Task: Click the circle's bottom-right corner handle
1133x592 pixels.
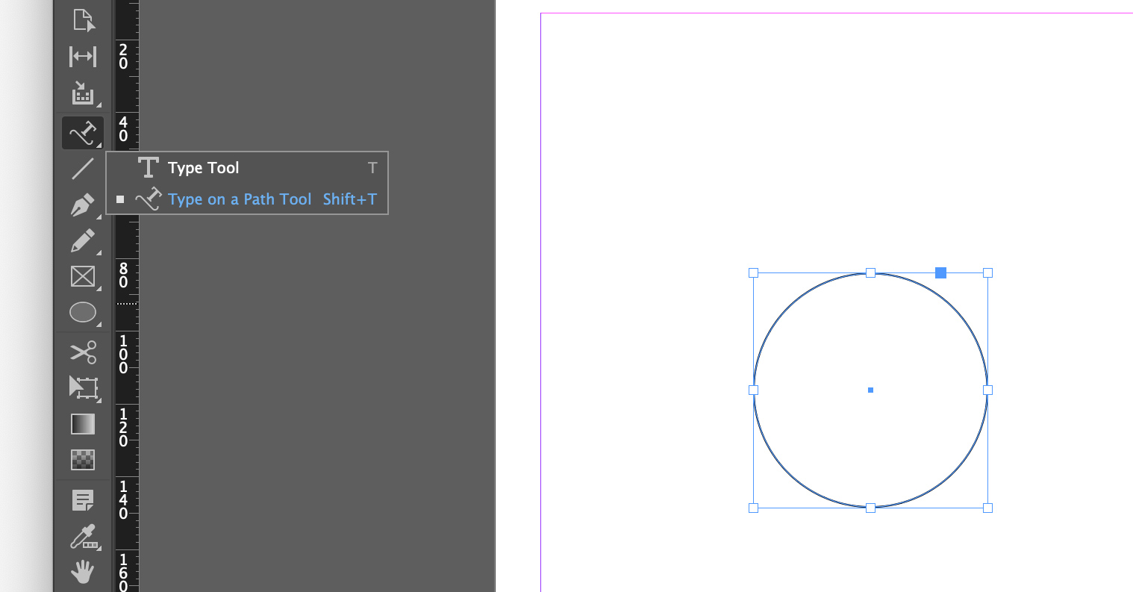Action: pos(987,508)
